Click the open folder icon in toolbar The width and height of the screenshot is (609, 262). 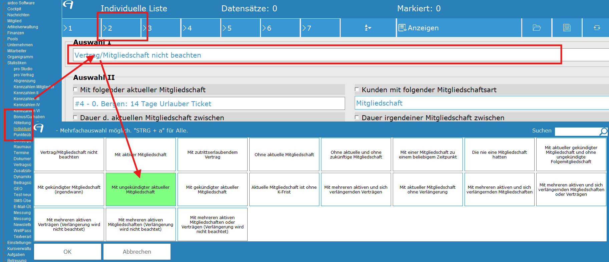point(537,28)
